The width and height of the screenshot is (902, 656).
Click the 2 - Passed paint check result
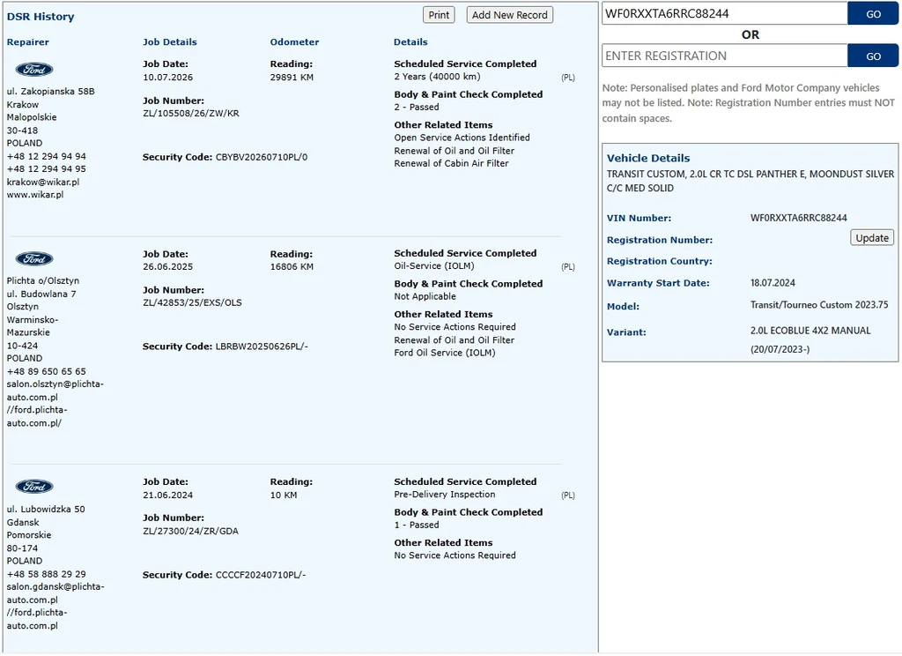click(x=417, y=107)
